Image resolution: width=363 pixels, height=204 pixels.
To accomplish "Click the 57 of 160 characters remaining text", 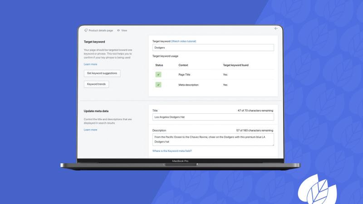I will pos(255,131).
